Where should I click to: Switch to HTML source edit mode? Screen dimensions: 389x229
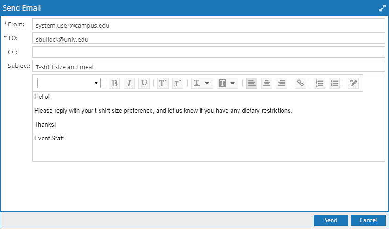tap(353, 83)
